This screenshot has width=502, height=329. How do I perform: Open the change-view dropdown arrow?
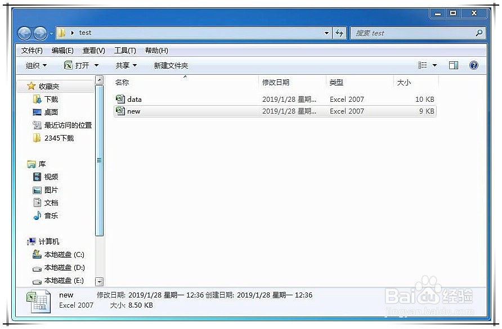tap(434, 65)
